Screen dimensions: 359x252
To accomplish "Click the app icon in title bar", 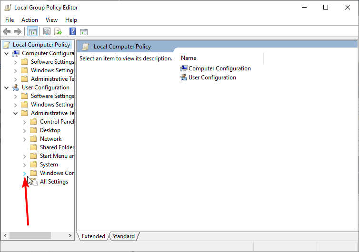I will tap(8, 8).
